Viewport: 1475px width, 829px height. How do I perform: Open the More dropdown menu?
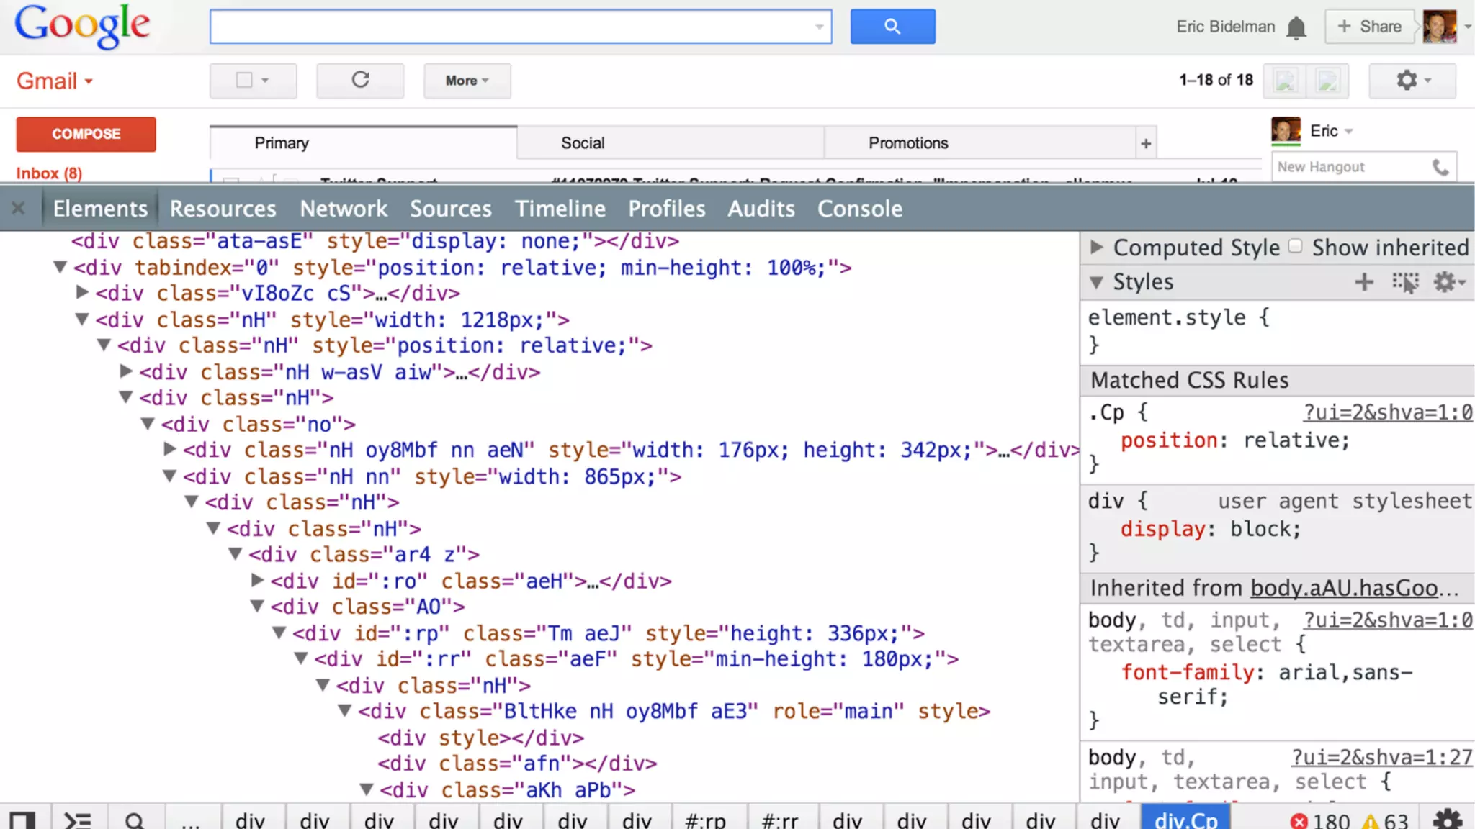(467, 81)
